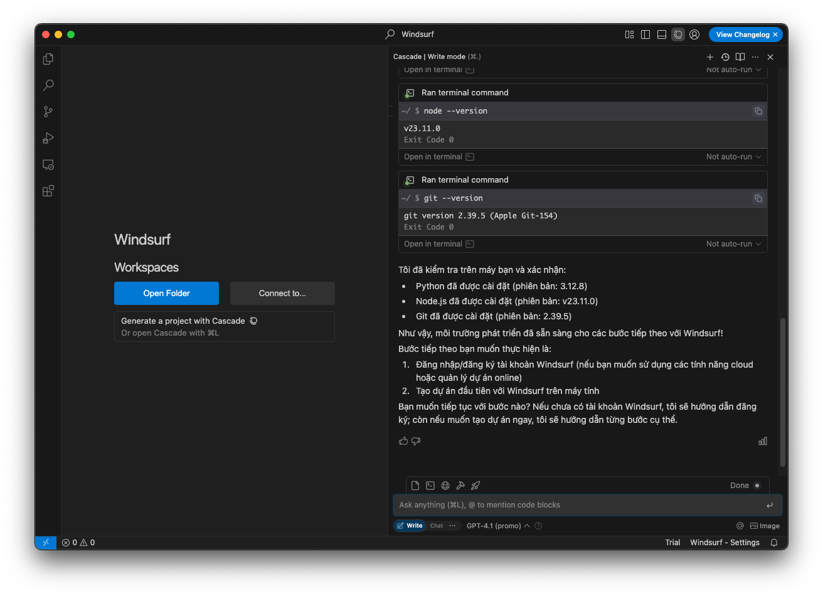
Task: Click the git terminal command header icon
Action: point(409,180)
